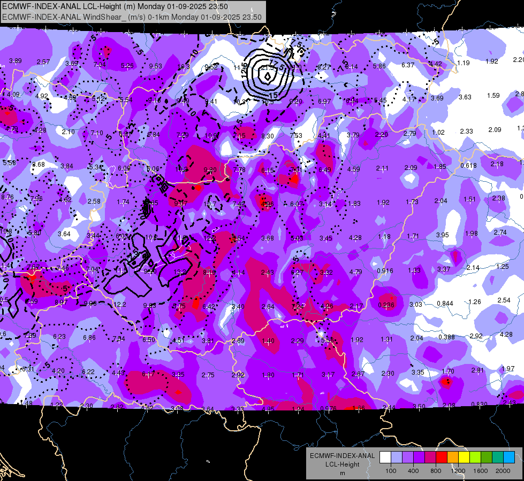The image size is (524, 481).
Task: Click the wind shear value 5.26
Action: 127,66
